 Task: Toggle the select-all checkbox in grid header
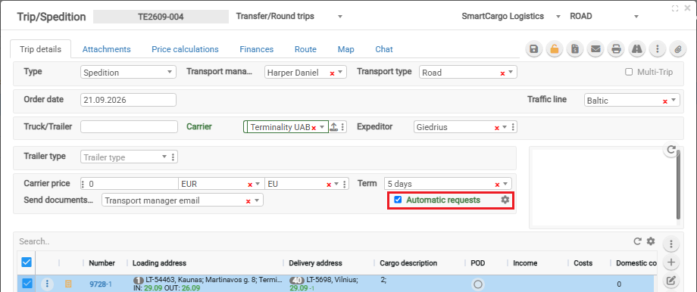pyautogui.click(x=27, y=262)
